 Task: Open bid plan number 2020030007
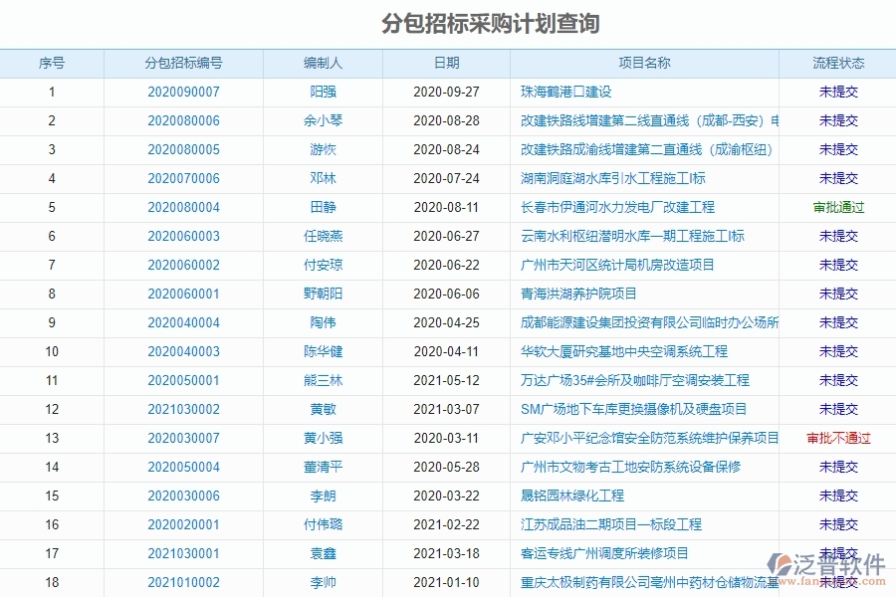pos(185,438)
